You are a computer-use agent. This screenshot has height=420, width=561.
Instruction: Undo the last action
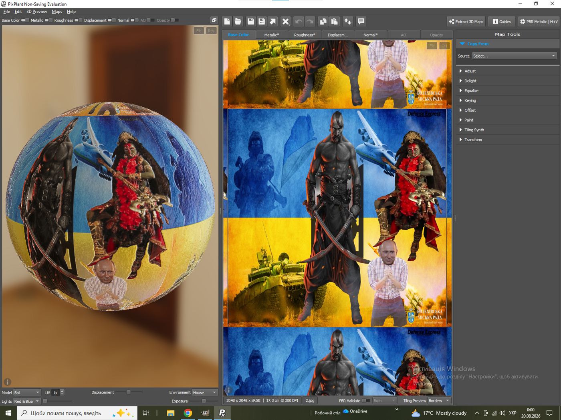[x=299, y=22]
